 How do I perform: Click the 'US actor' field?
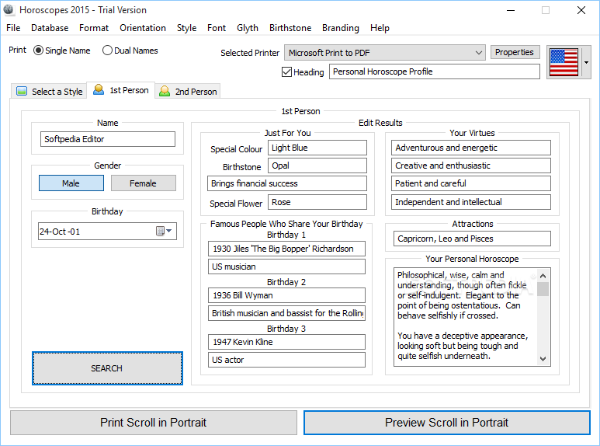click(x=286, y=360)
